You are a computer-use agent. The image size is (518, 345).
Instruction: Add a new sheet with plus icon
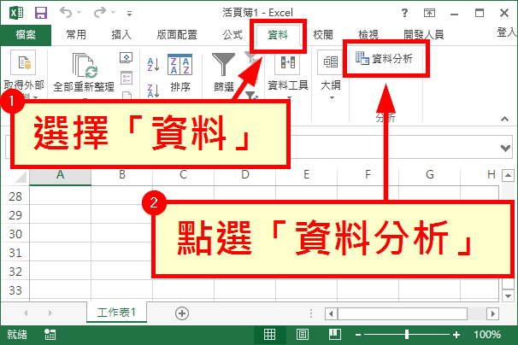[x=182, y=313]
